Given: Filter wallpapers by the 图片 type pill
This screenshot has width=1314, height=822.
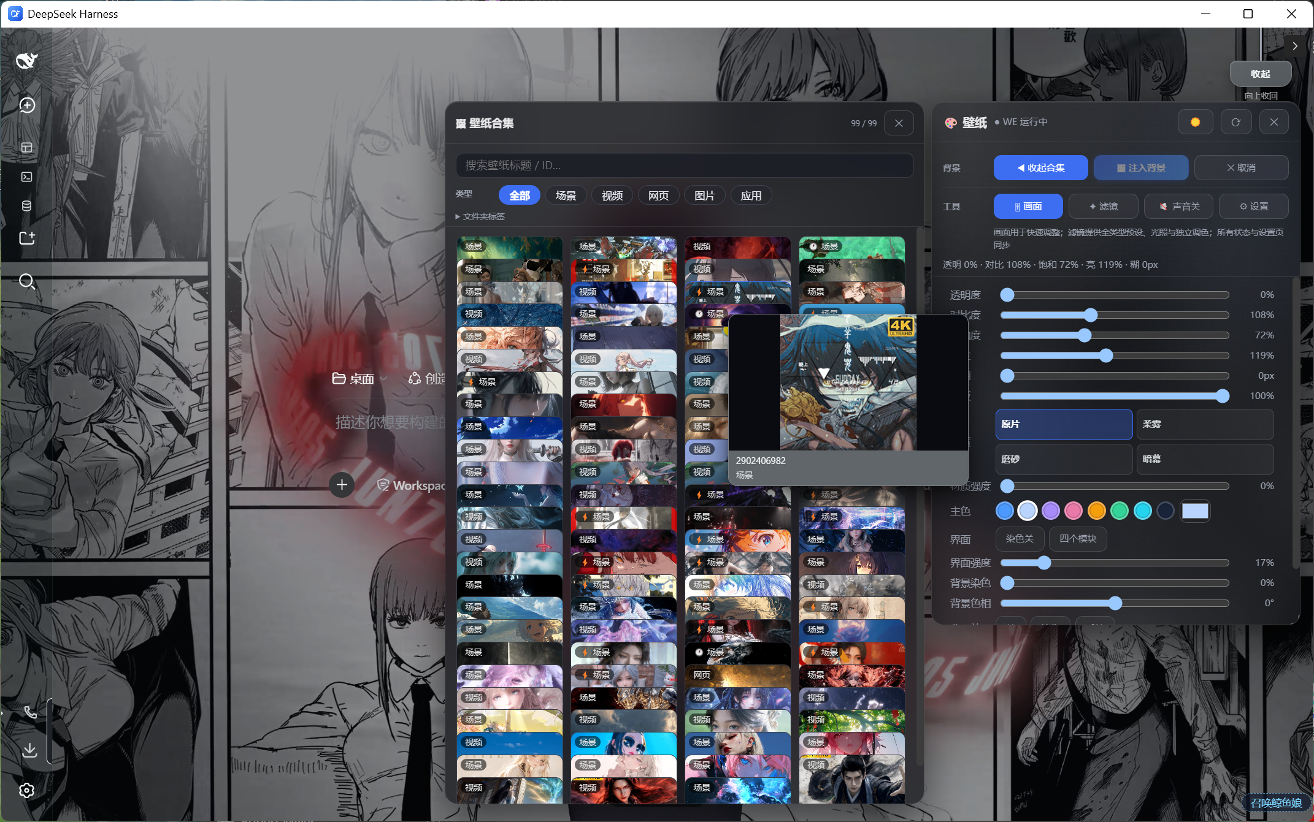Looking at the screenshot, I should 704,196.
